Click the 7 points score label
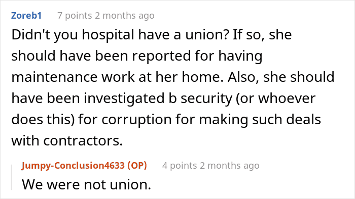 pos(75,16)
